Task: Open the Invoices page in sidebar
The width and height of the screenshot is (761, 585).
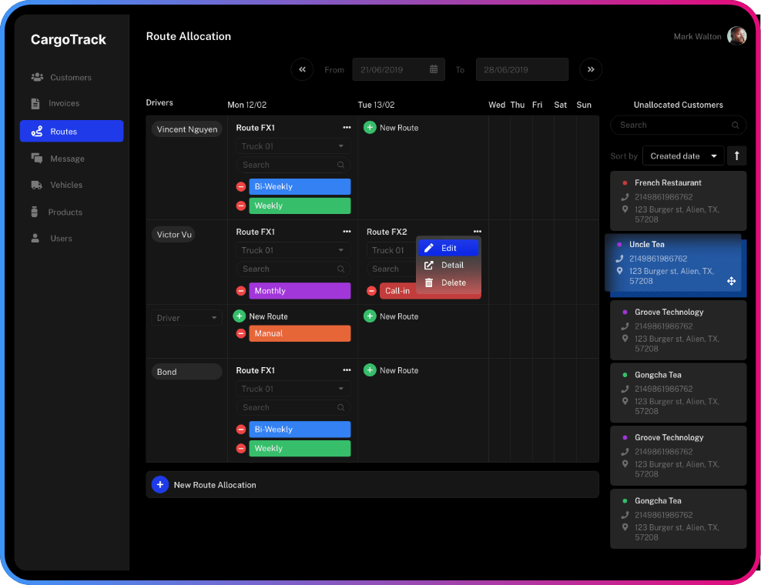Action: point(63,103)
